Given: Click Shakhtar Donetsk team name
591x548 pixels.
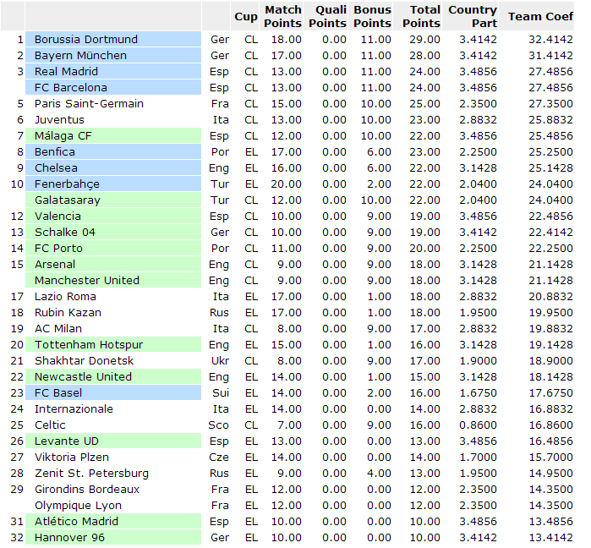Looking at the screenshot, I should [x=84, y=361].
